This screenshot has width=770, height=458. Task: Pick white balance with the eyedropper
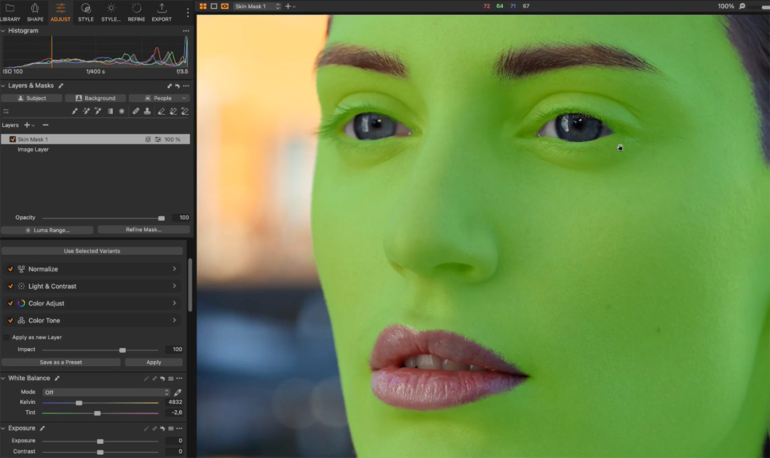pos(178,393)
